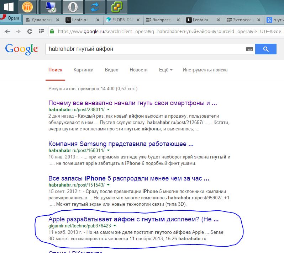
Task: Select the Видео tab
Action: pyautogui.click(x=112, y=70)
